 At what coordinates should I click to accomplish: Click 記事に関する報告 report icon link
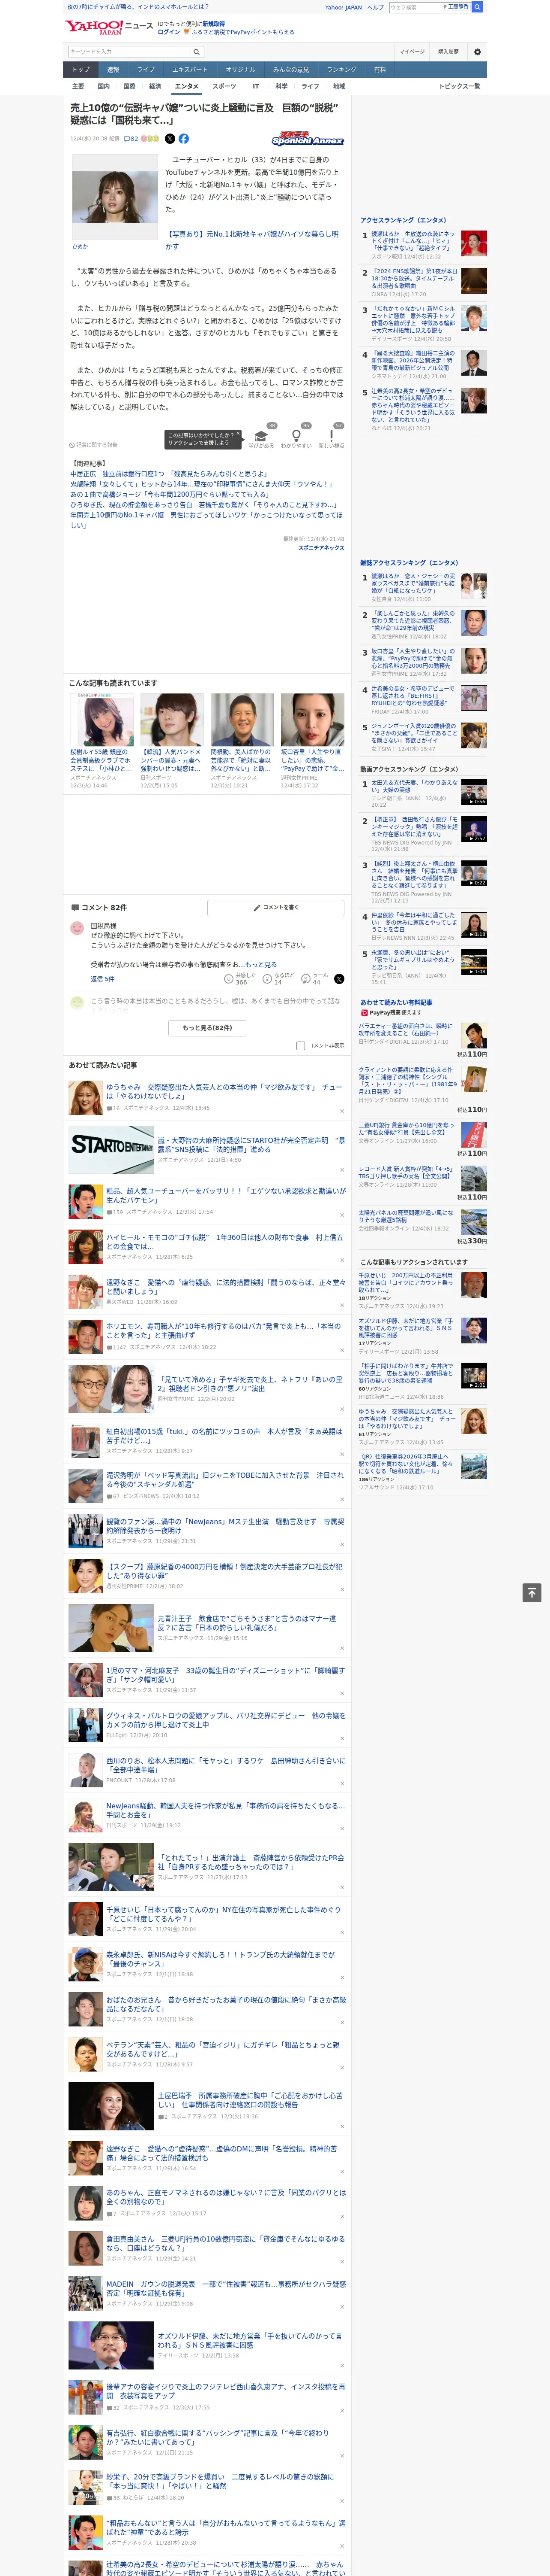tap(93, 445)
